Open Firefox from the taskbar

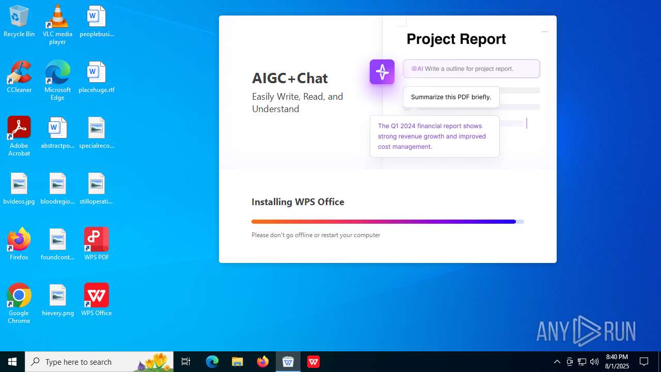pyautogui.click(x=263, y=362)
